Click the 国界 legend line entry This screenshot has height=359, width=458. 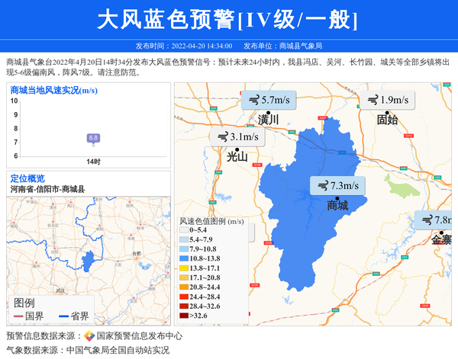click(x=28, y=316)
